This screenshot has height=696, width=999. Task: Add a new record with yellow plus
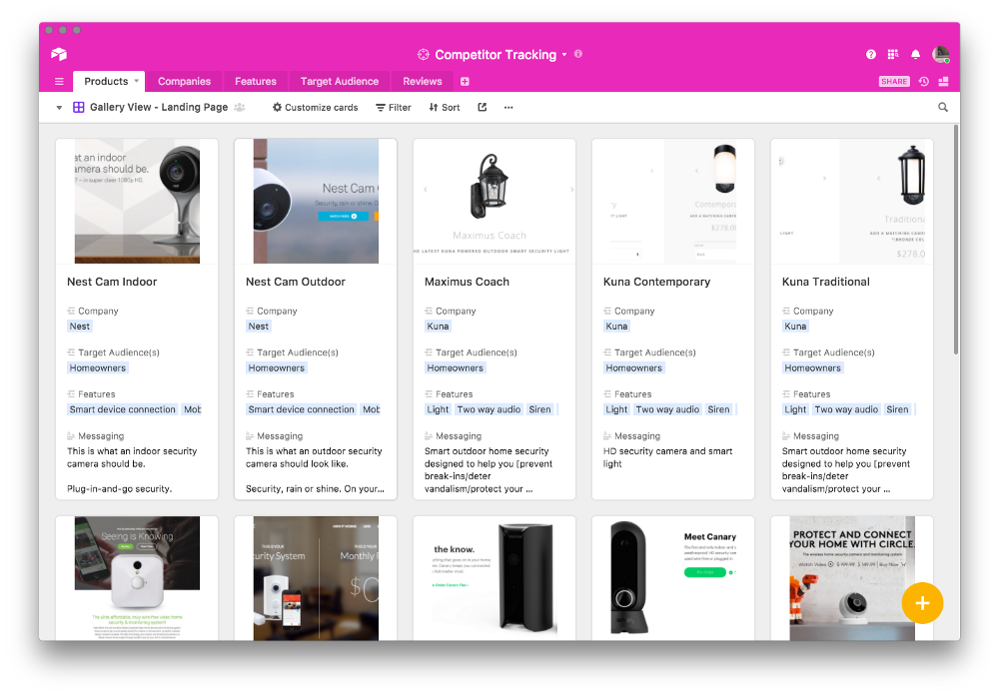[x=922, y=603]
